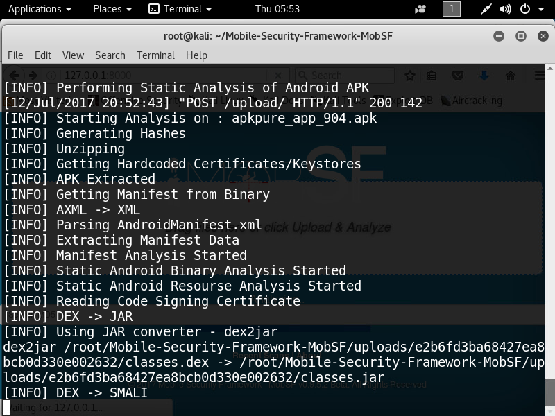Click the "AXML -> XML" line
This screenshot has width=555, height=416.
point(72,210)
